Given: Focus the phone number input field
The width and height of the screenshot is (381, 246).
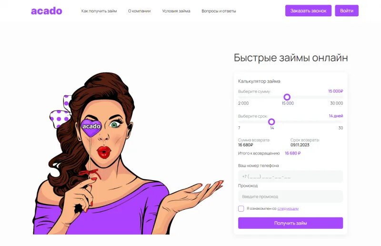Looking at the screenshot, I should pos(291,176).
